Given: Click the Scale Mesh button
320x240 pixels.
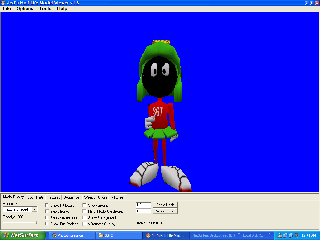Looking at the screenshot, I should click(x=165, y=205).
